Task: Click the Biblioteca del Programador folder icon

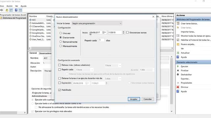Action: pyautogui.click(x=1, y=18)
